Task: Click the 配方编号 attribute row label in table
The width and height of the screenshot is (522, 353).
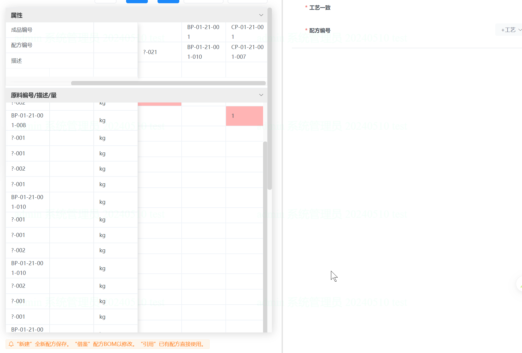Action: pyautogui.click(x=22, y=45)
